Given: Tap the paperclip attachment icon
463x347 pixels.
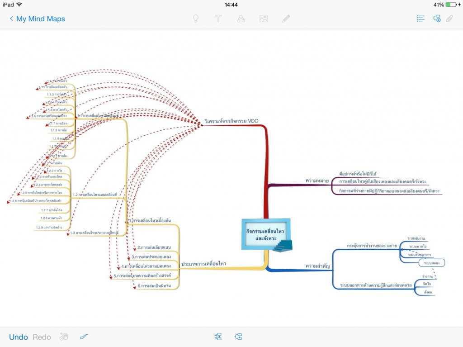Looking at the screenshot, I should coord(449,19).
